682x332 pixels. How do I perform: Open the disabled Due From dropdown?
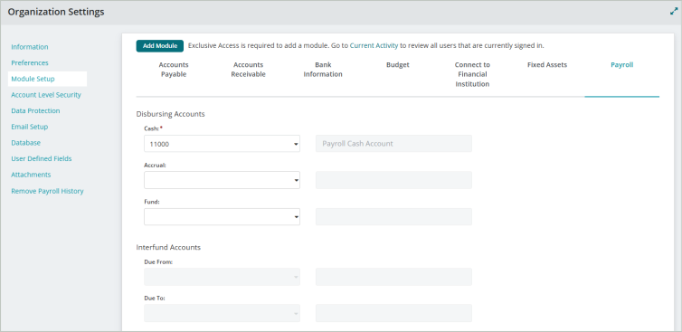click(x=222, y=277)
